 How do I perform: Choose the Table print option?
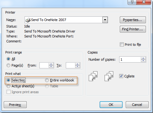(x=47, y=86)
